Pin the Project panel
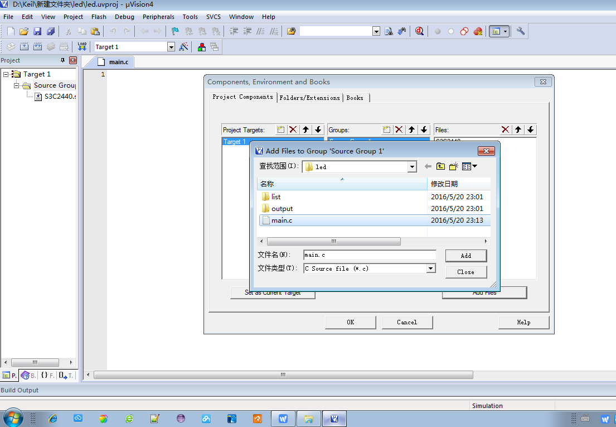 tap(62, 60)
